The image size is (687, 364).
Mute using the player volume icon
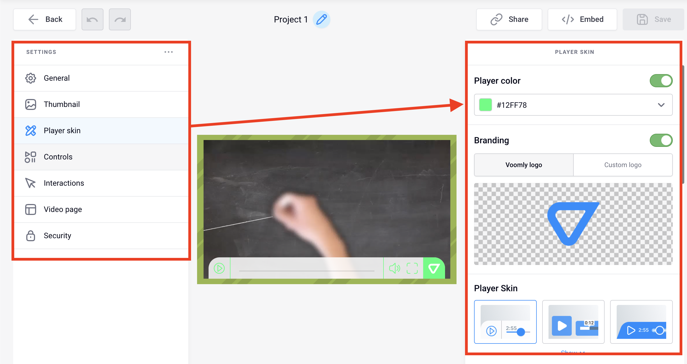(394, 268)
